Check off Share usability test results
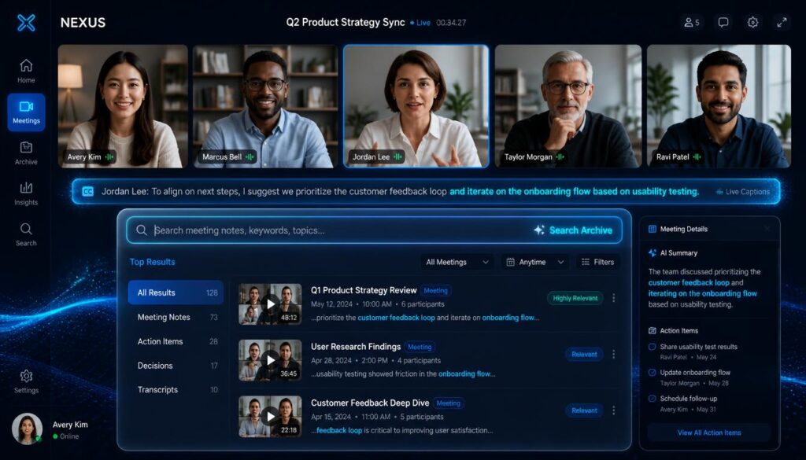806x460 pixels. point(653,347)
